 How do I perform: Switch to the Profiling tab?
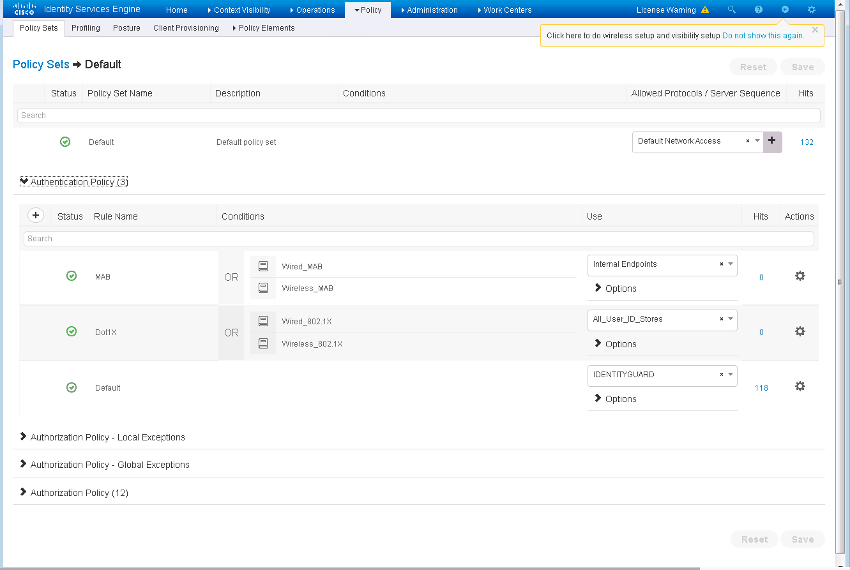(86, 28)
